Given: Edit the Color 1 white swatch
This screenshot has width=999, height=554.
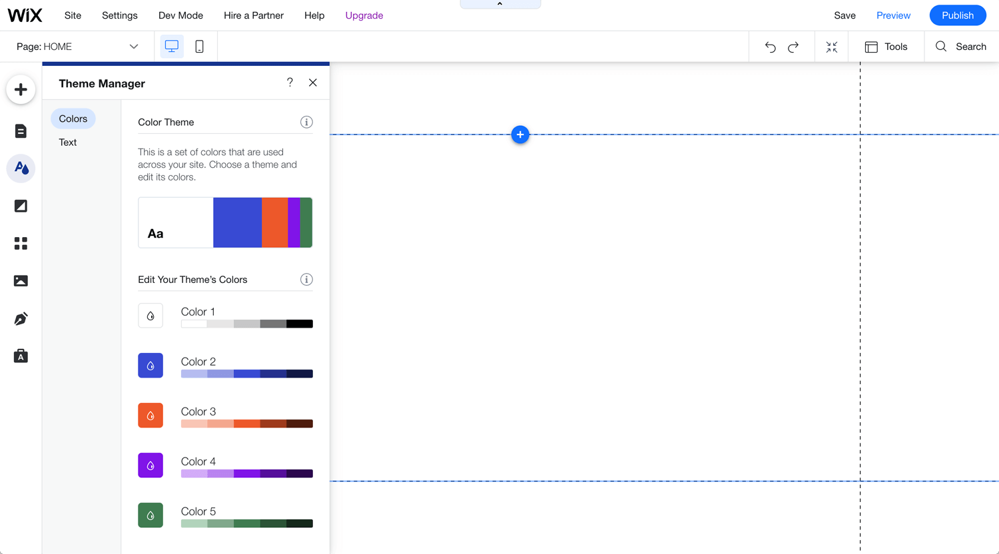Looking at the screenshot, I should [x=151, y=316].
